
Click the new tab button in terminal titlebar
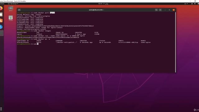[19, 10]
